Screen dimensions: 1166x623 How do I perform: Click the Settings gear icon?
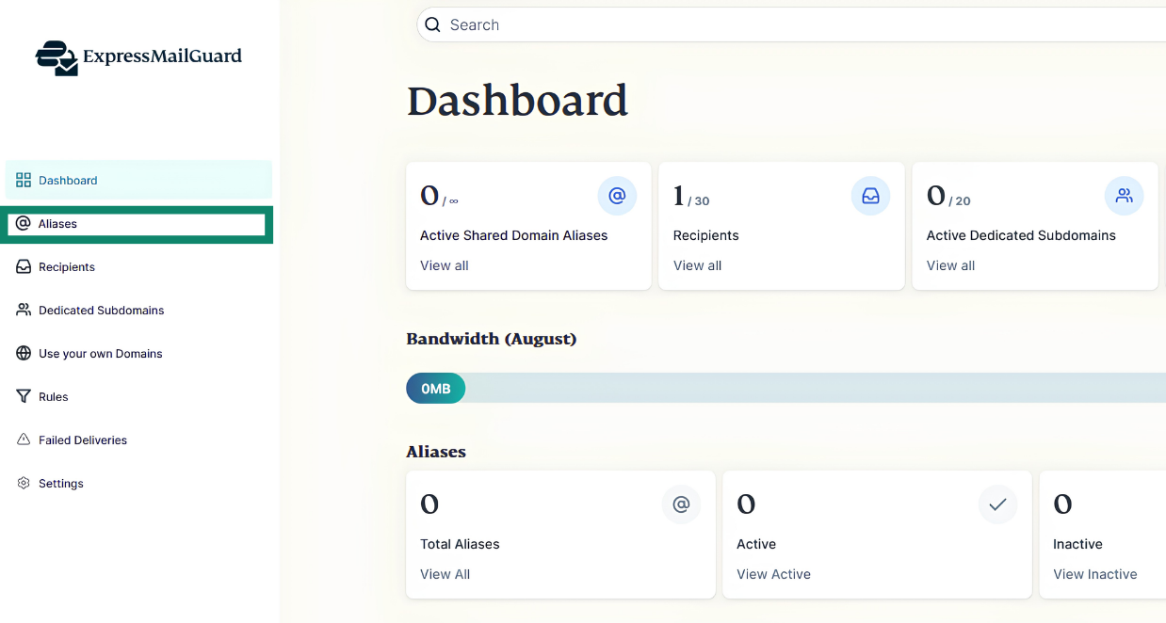tap(24, 483)
